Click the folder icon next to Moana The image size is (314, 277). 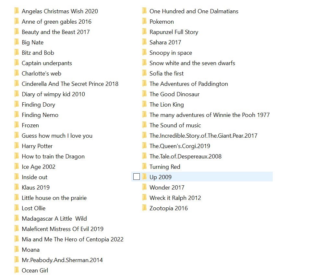(x=17, y=249)
